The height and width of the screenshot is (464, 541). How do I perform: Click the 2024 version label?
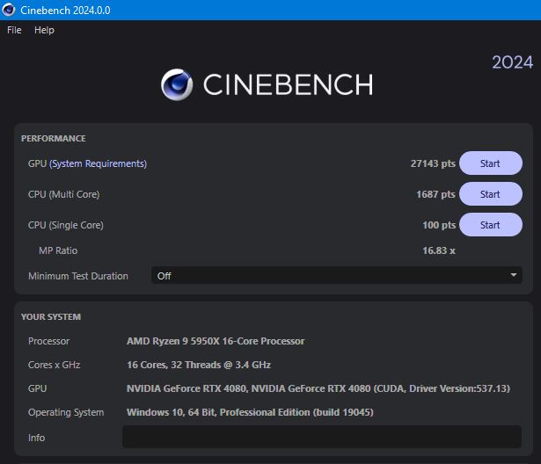click(512, 62)
